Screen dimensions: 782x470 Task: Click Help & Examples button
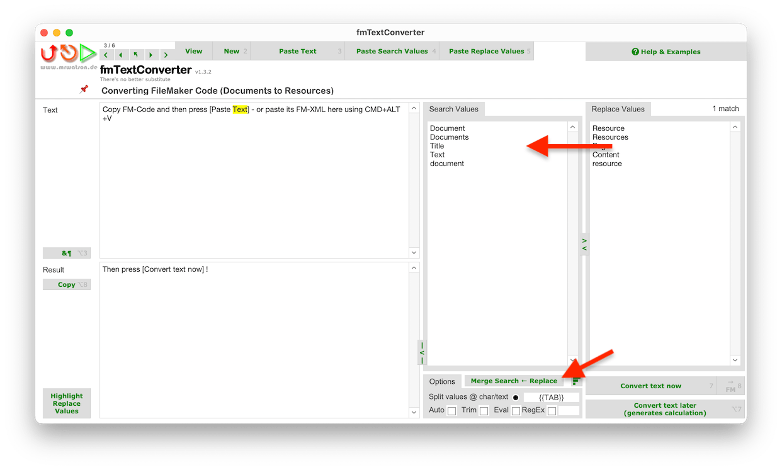click(x=666, y=52)
